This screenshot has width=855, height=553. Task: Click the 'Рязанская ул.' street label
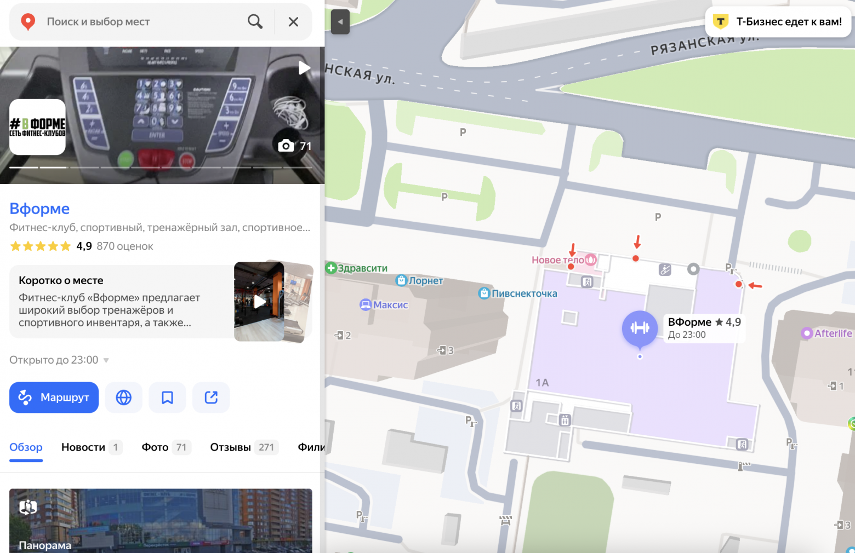tap(705, 44)
